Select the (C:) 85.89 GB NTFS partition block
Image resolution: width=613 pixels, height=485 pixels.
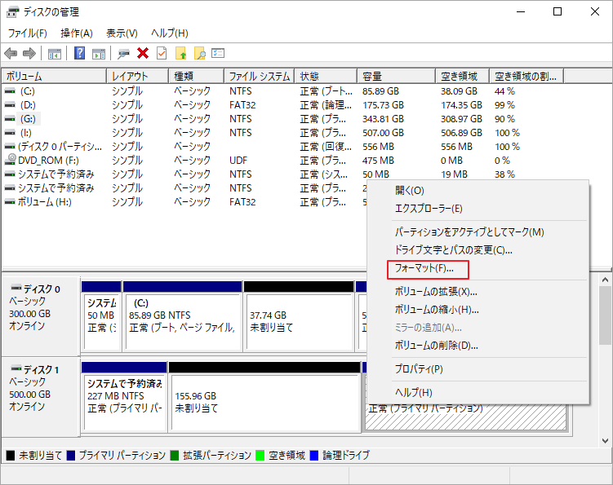click(182, 316)
